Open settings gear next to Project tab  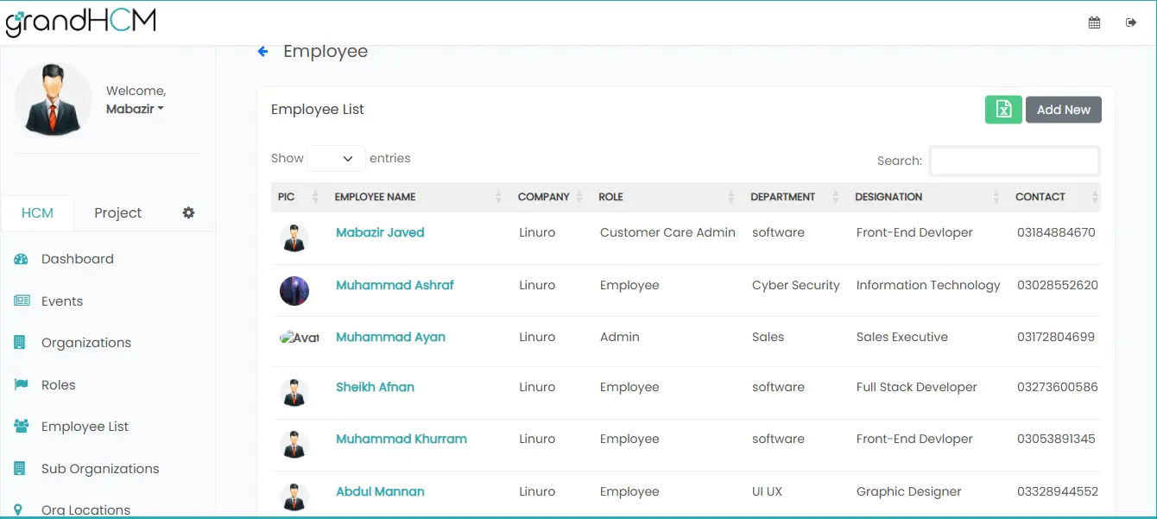point(188,212)
